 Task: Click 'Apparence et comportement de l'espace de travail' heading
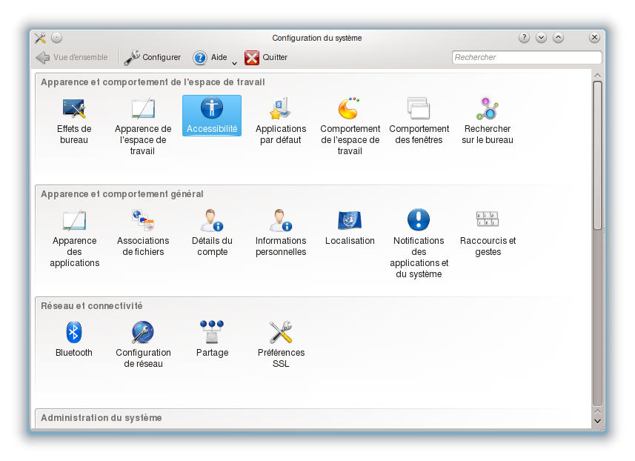pyautogui.click(x=153, y=82)
